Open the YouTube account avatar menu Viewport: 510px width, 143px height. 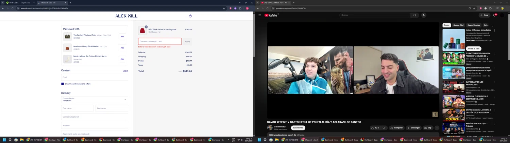[x=502, y=15]
